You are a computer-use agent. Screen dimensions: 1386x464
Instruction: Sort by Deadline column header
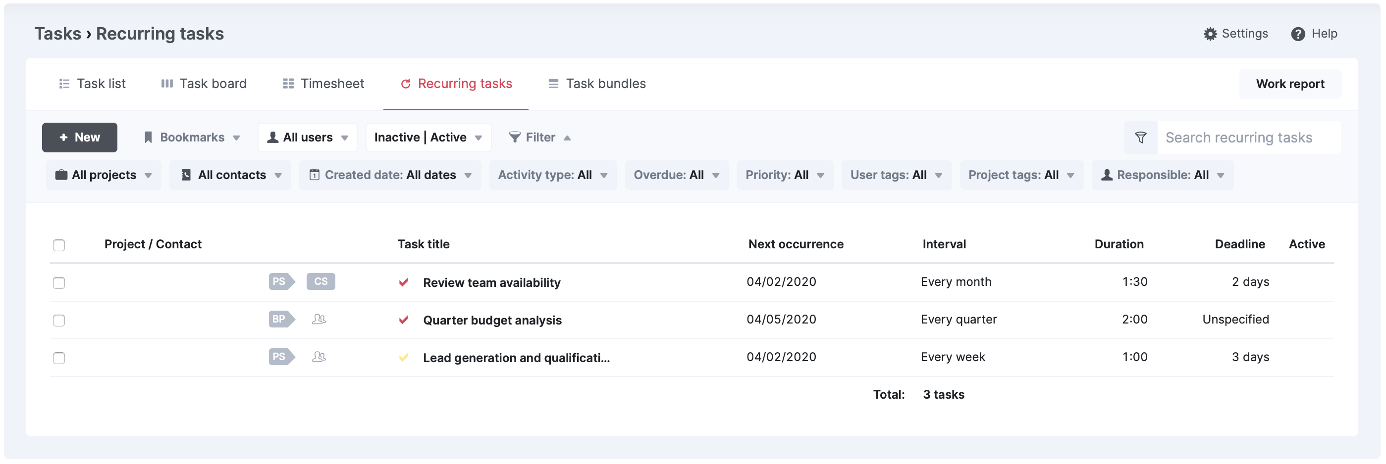(x=1240, y=244)
